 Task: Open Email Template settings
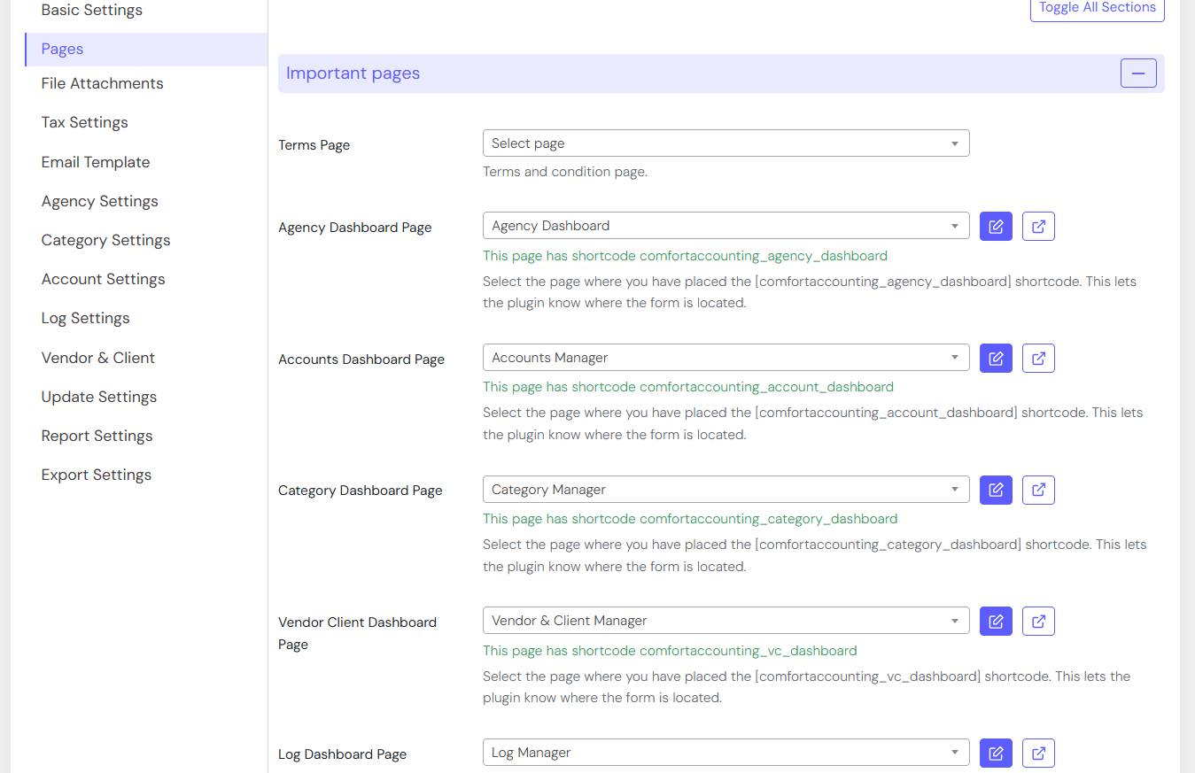click(96, 162)
